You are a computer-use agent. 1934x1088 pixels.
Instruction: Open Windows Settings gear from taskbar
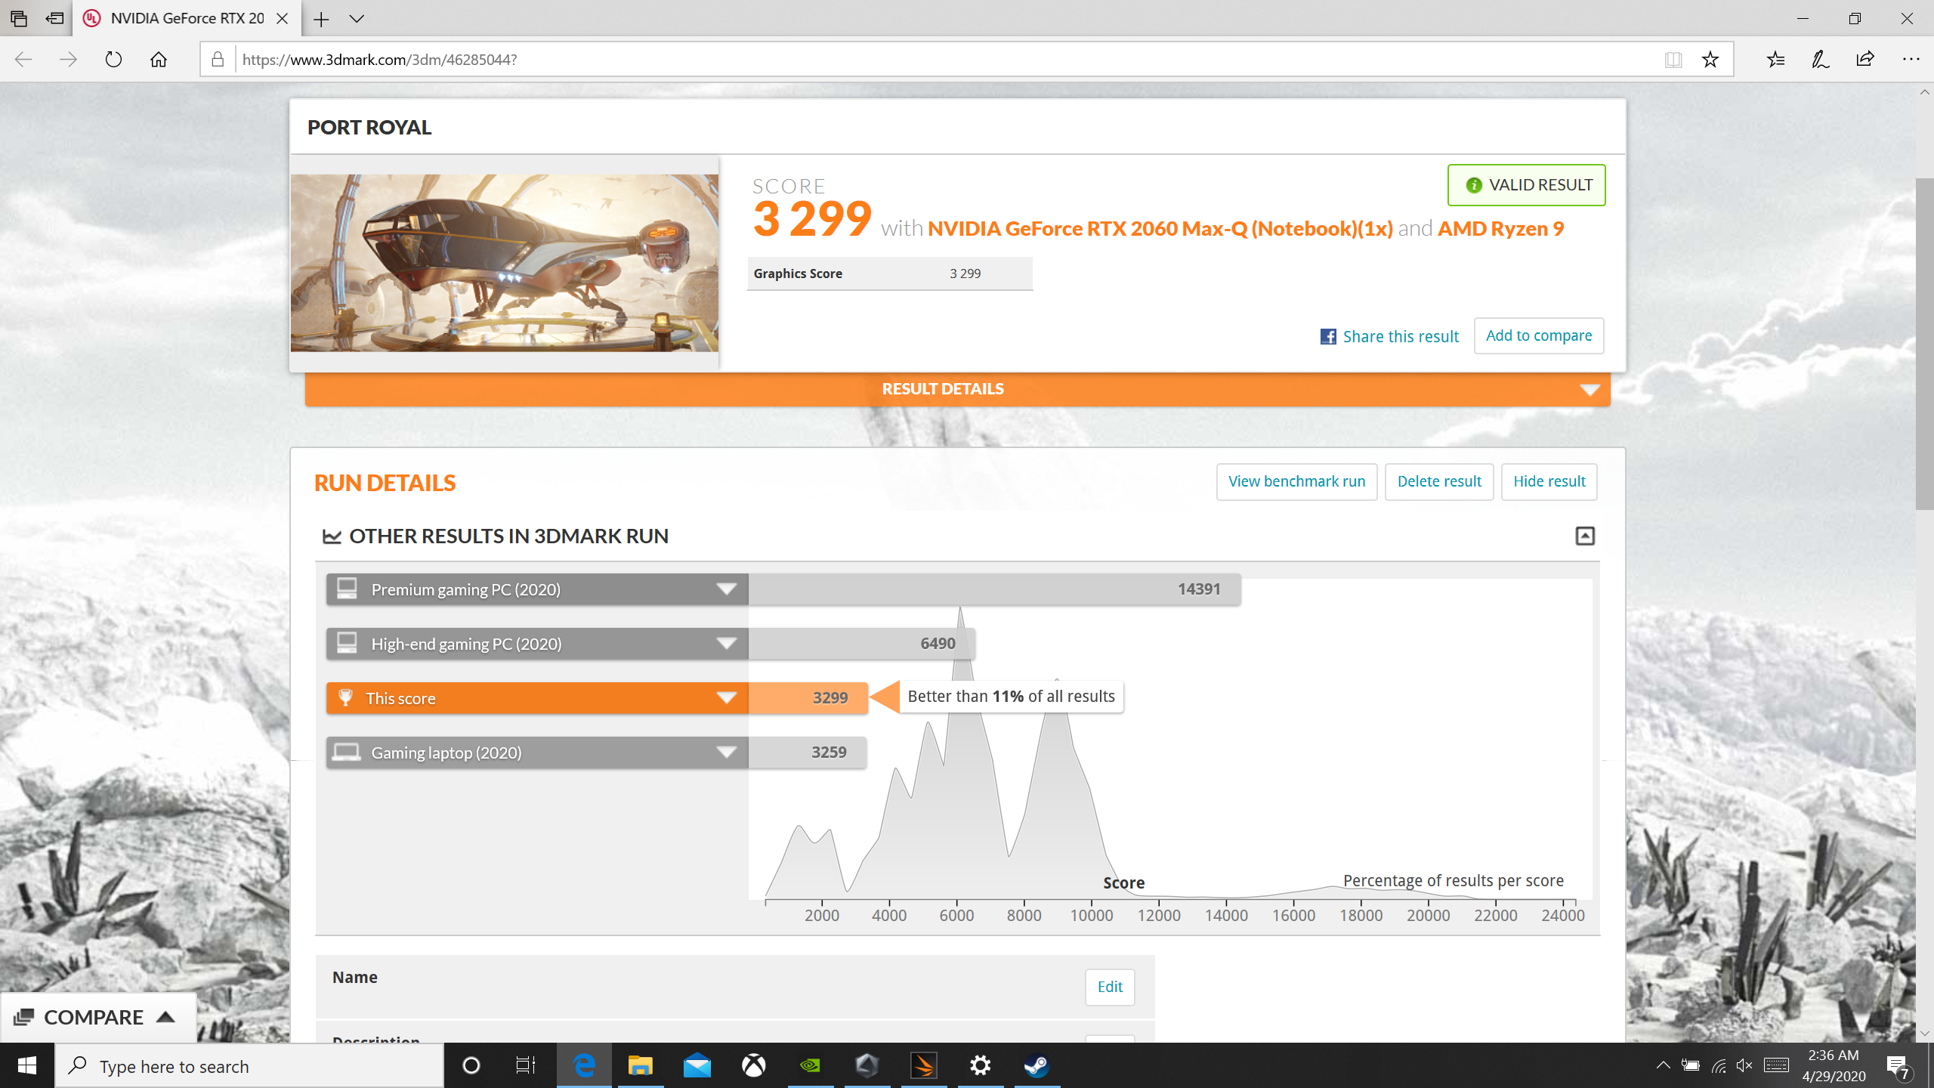(980, 1065)
